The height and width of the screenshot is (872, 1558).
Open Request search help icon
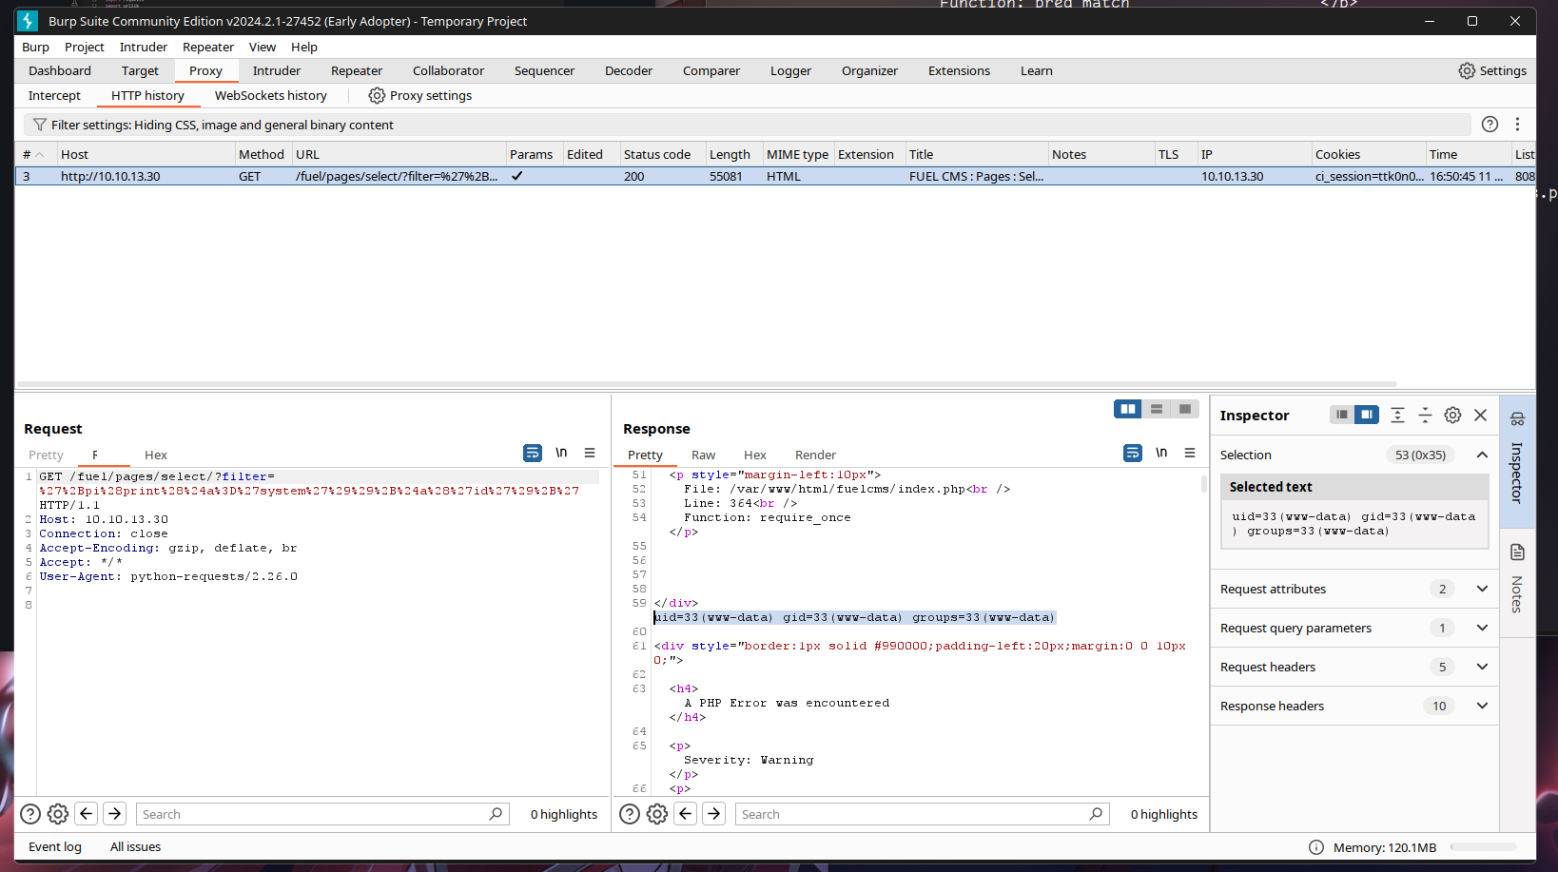pos(30,814)
